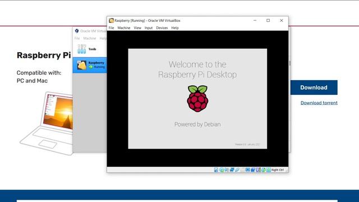Click the shared folders status icon
The width and height of the screenshot is (359, 202).
(x=242, y=169)
